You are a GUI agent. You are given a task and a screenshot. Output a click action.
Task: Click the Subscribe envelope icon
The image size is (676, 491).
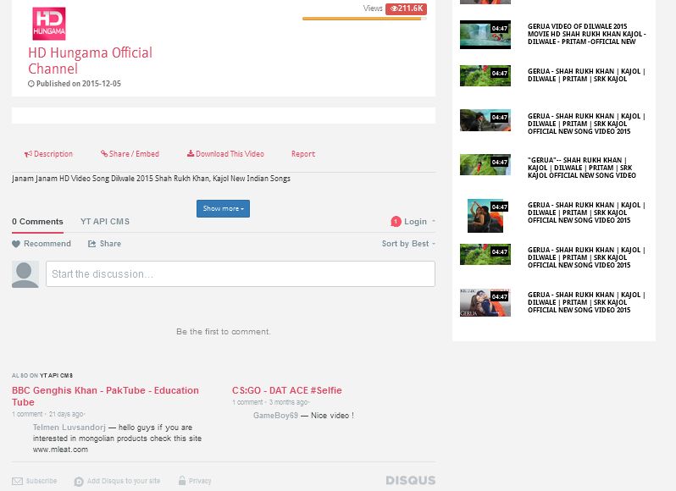coord(17,481)
